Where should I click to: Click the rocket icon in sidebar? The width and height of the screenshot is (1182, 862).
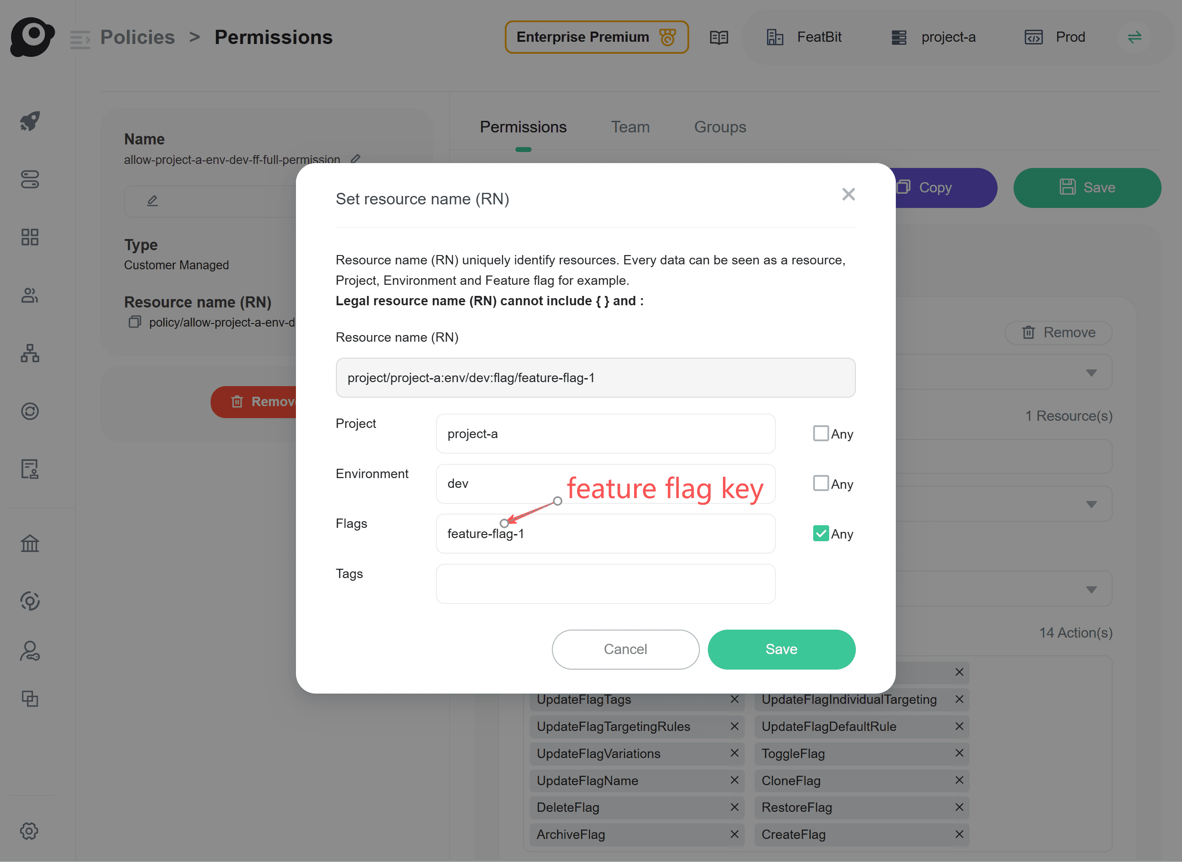30,121
